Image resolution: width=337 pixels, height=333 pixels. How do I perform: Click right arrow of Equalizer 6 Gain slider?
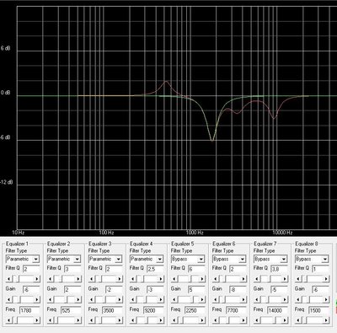(243, 299)
